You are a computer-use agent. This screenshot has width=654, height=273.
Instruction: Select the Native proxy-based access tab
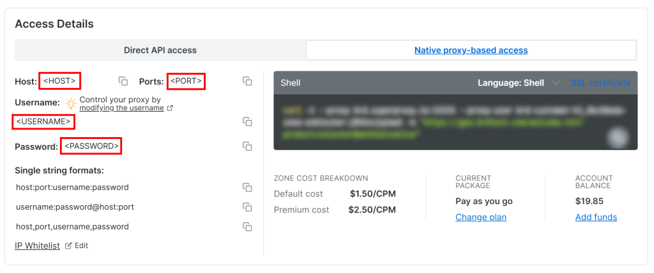pos(471,50)
